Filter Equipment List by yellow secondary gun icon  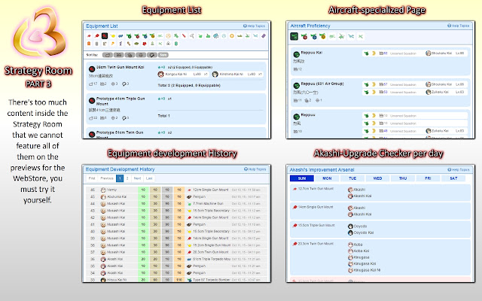(x=112, y=35)
